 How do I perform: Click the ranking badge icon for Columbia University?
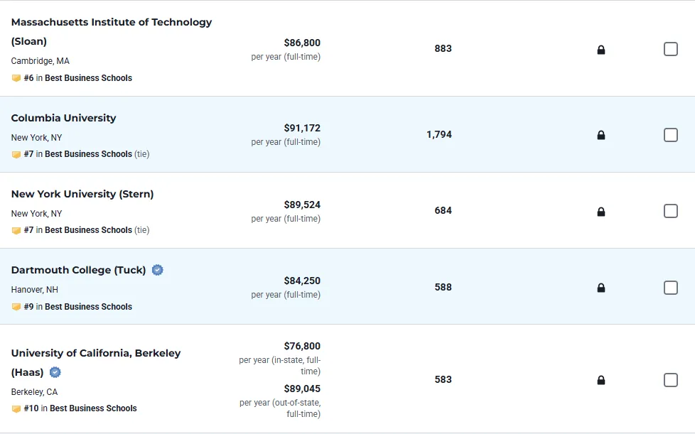point(16,154)
